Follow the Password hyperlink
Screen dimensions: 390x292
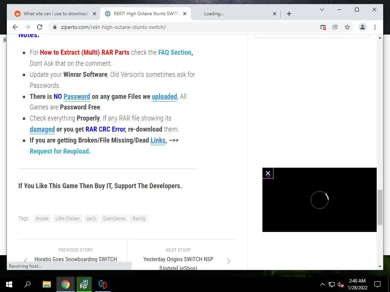(77, 96)
